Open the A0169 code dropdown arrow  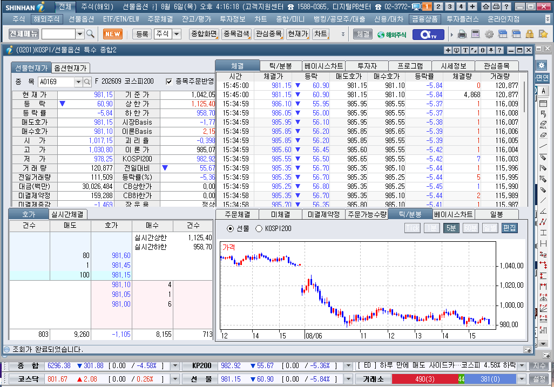tap(78, 82)
